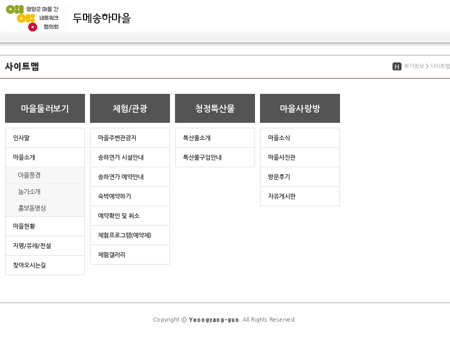
Task: Open 마을사진관 photo page
Action: (x=300, y=157)
